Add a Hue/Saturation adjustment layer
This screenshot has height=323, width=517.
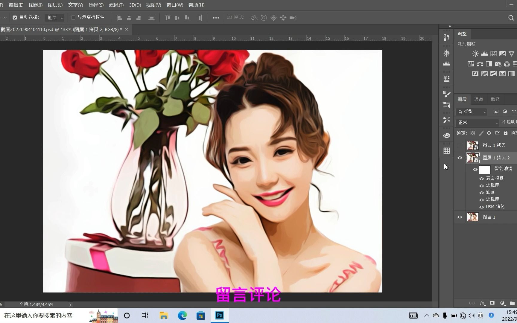click(471, 64)
